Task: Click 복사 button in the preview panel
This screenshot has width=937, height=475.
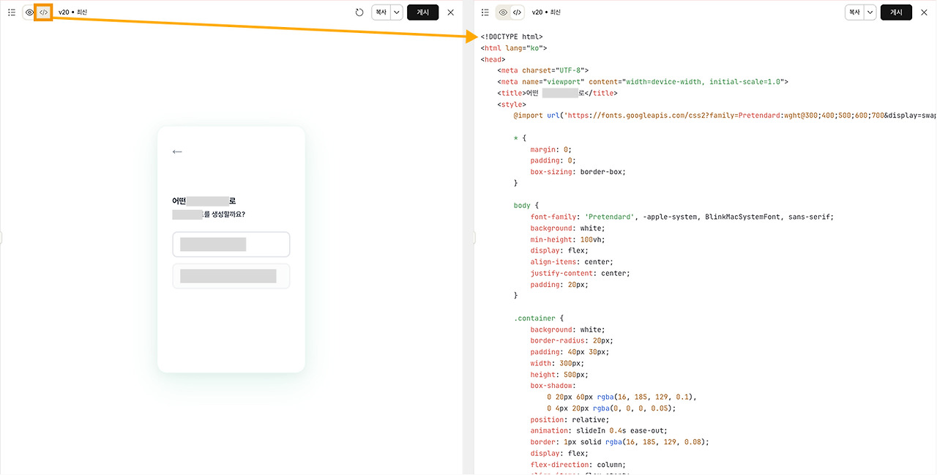Action: [x=381, y=12]
